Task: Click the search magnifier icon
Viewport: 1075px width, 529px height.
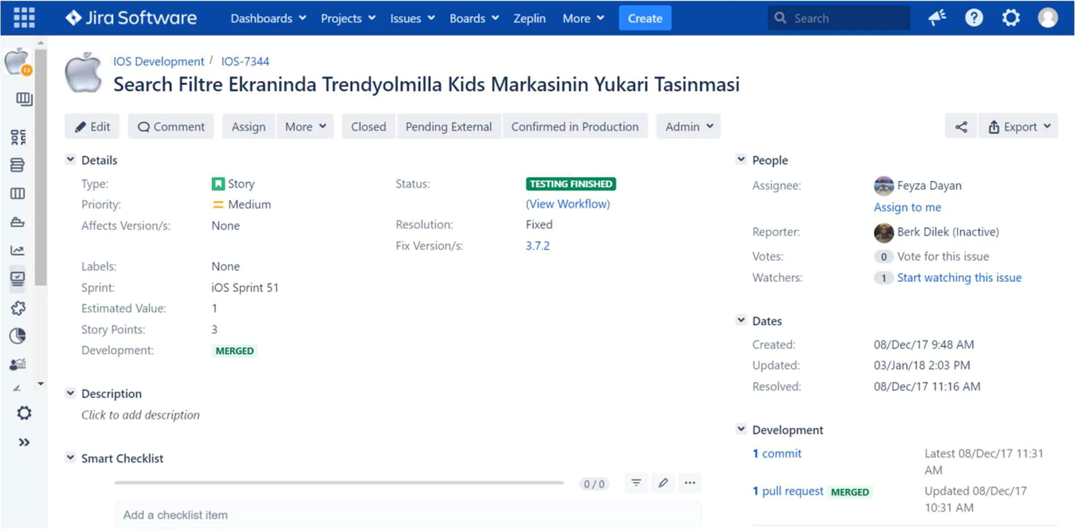Action: (x=780, y=18)
